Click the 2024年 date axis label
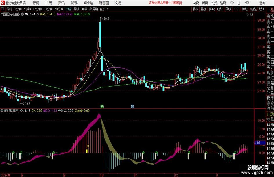Screen dimensions: 274x177 (6, 175)
